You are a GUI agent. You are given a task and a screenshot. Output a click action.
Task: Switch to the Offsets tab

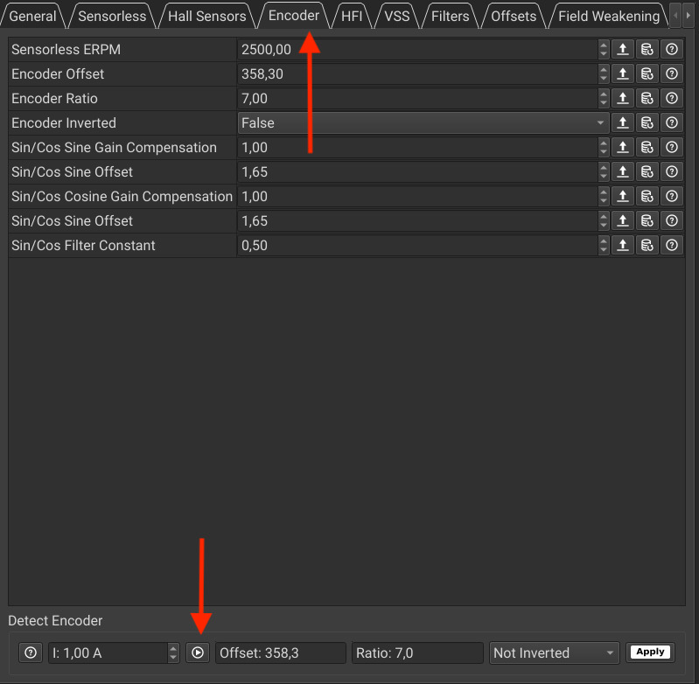(514, 17)
